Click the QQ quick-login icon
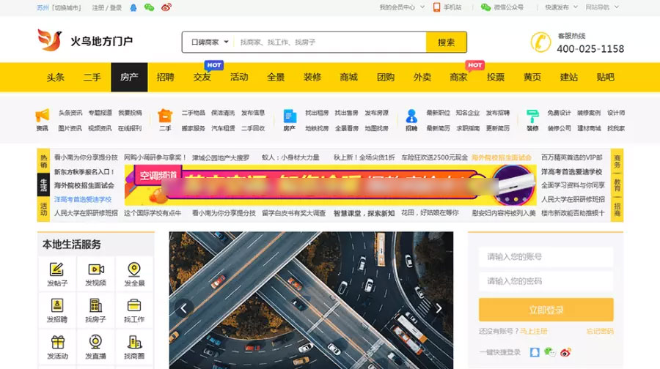 click(535, 352)
